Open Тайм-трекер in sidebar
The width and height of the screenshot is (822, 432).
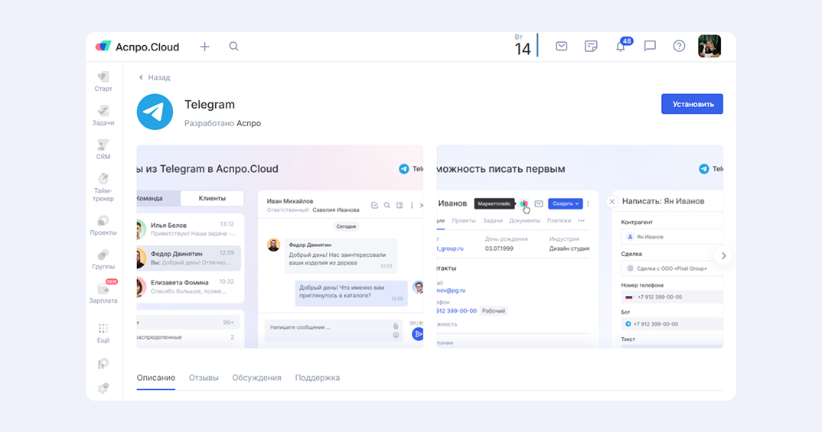(103, 187)
